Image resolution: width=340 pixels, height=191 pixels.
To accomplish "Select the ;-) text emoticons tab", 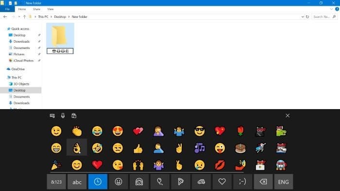I will [x=243, y=182].
